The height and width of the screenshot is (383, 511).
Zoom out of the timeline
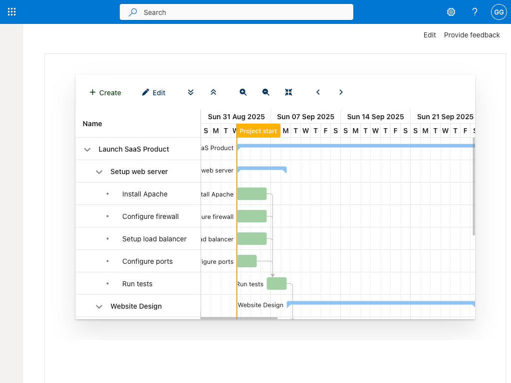pos(265,92)
